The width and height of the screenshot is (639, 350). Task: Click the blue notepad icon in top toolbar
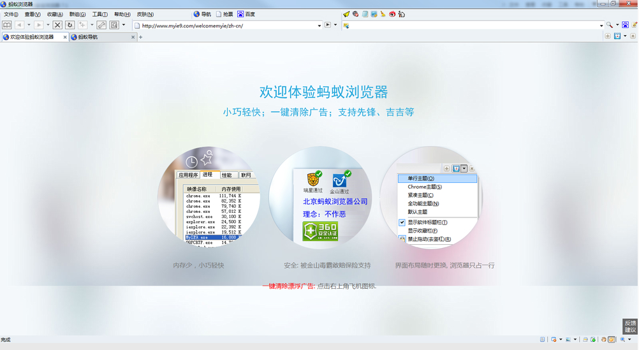pyautogui.click(x=365, y=14)
